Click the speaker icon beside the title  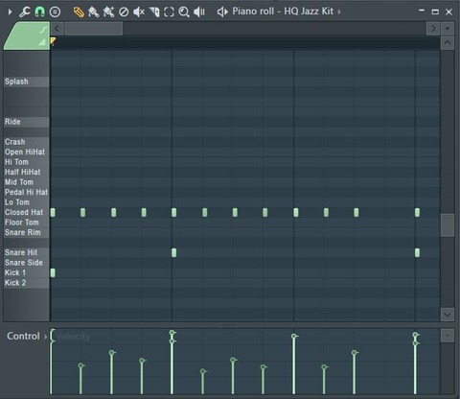pos(222,12)
